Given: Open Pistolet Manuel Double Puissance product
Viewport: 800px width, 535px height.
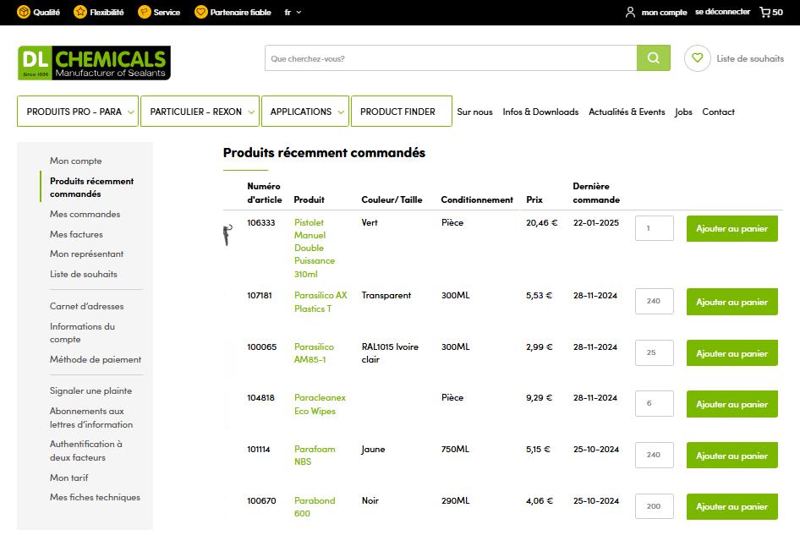Looking at the screenshot, I should point(315,248).
